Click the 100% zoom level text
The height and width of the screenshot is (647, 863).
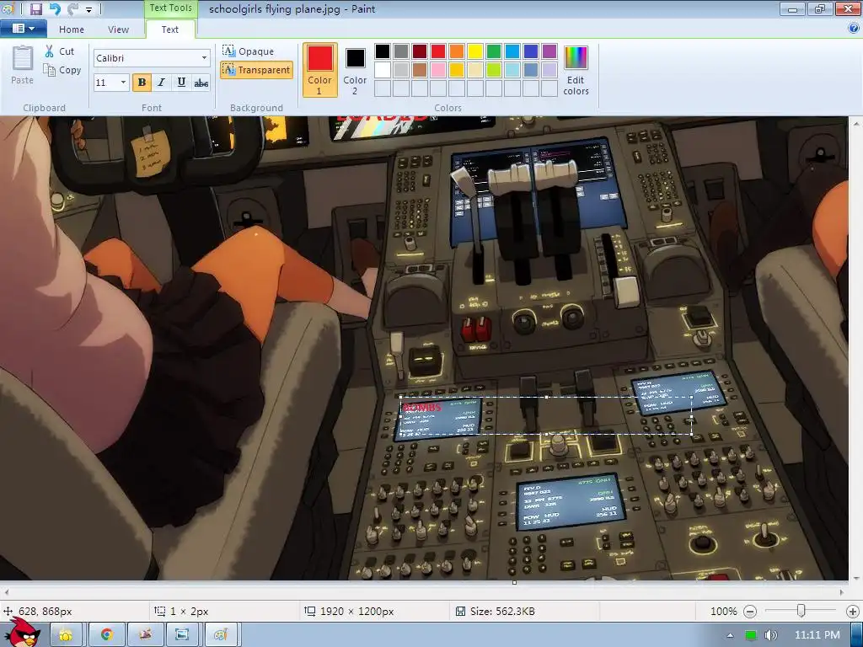click(723, 612)
